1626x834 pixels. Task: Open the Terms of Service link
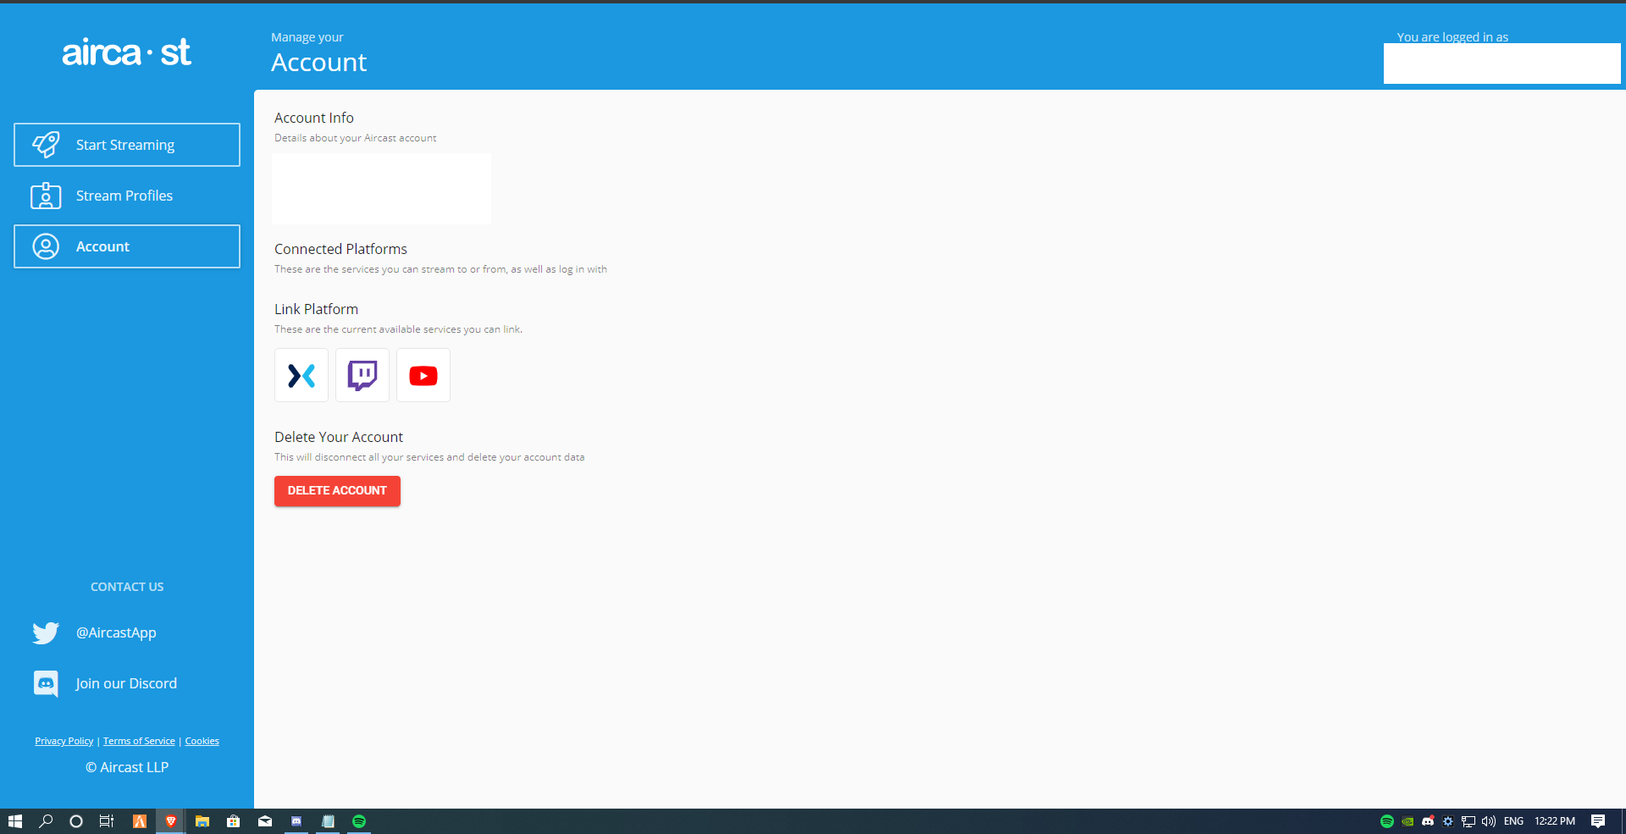pyautogui.click(x=139, y=741)
